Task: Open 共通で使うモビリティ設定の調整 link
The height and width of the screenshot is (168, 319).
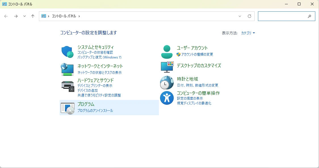Action: coord(99,95)
